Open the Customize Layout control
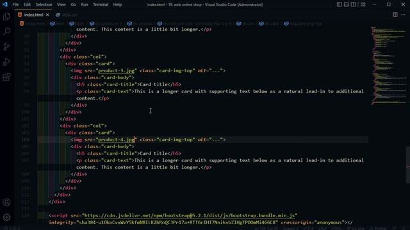Viewport: 410px width, 230px height. coord(363,4)
